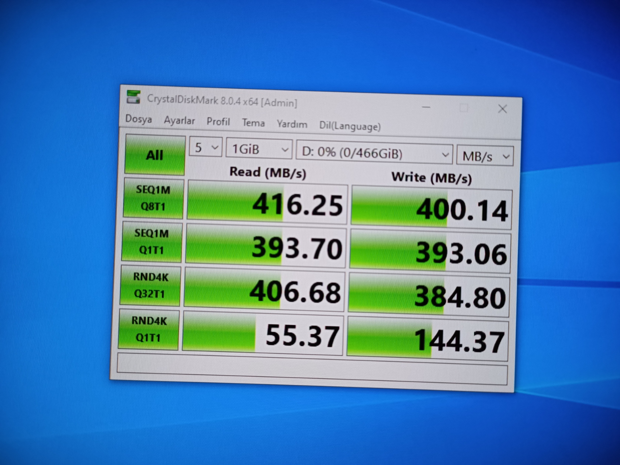Viewport: 620px width, 465px height.
Task: Click the 384.80 random write result
Action: tap(429, 295)
